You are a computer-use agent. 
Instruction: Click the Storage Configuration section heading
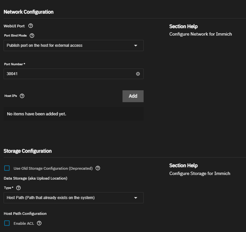coord(28,151)
